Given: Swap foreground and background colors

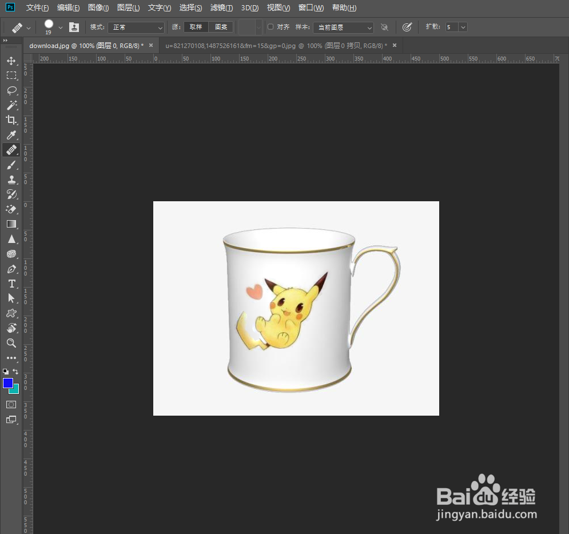Looking at the screenshot, I should coord(15,372).
